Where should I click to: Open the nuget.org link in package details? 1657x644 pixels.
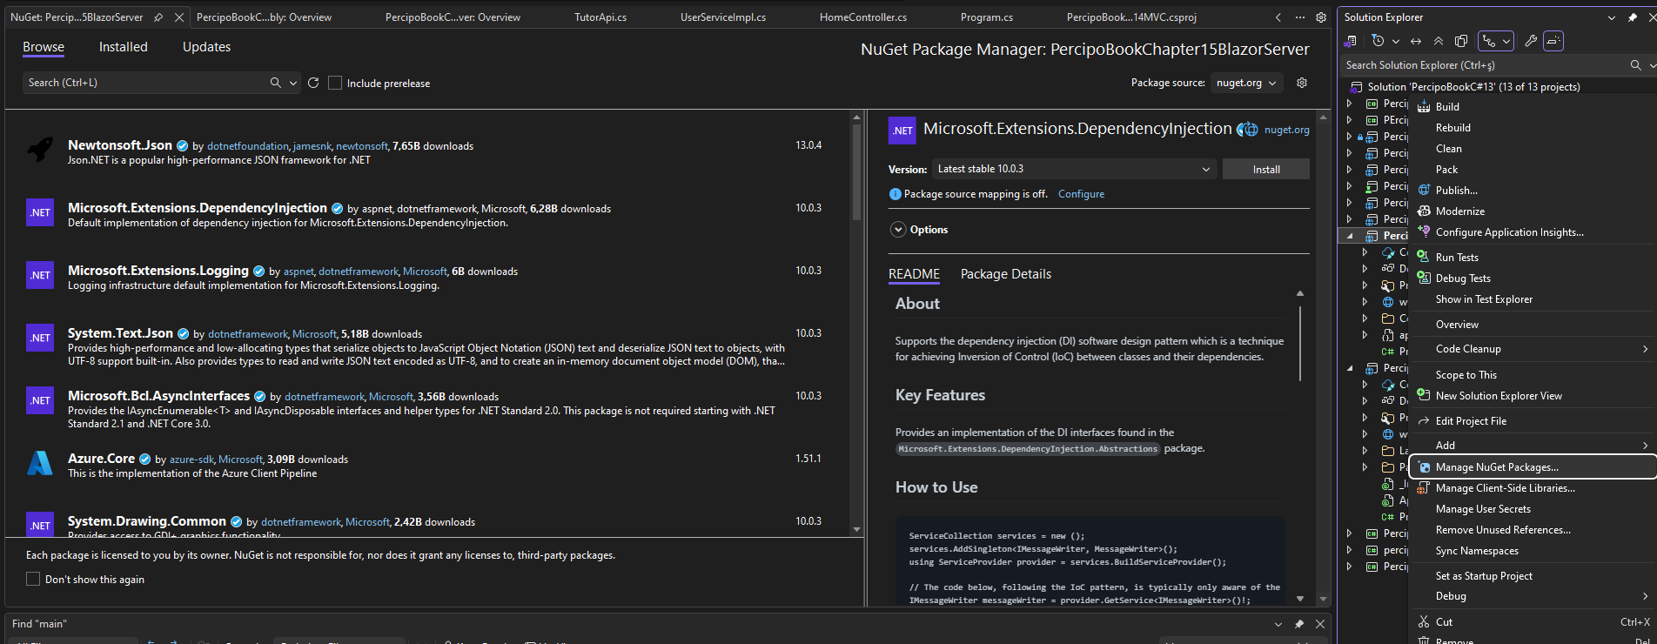tap(1286, 130)
